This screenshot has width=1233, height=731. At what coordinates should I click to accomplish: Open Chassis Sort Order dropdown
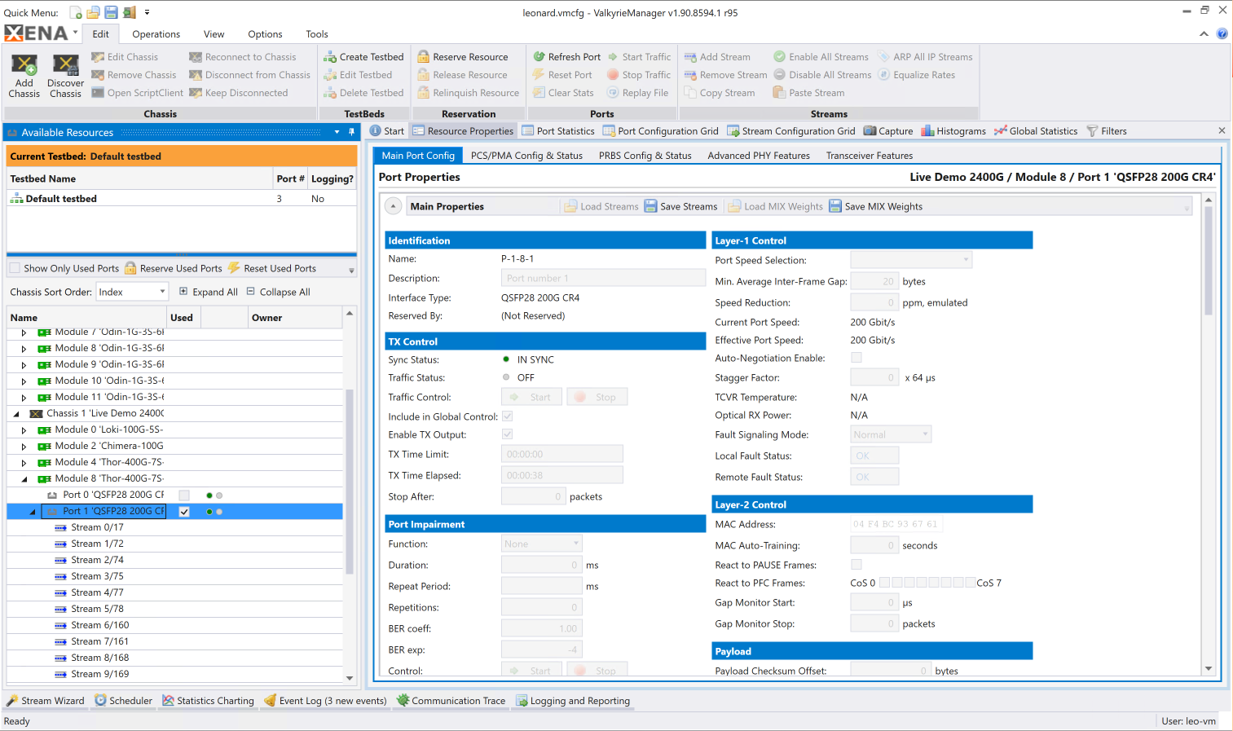coord(132,292)
